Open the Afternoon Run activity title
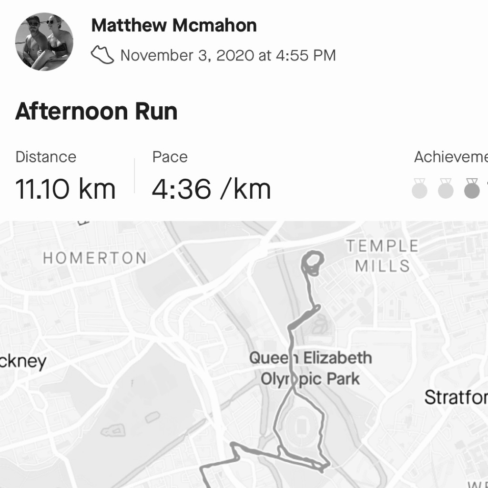Image resolution: width=488 pixels, height=488 pixels. (96, 111)
